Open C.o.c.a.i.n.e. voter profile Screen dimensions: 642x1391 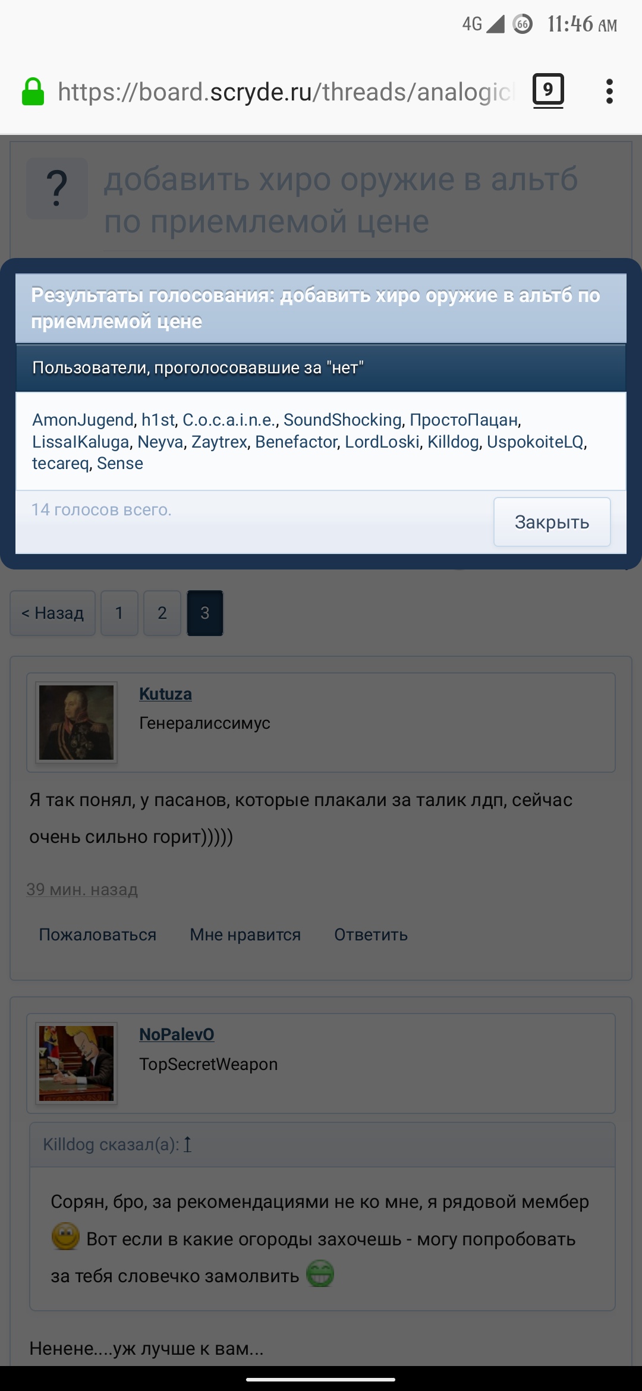pyautogui.click(x=229, y=420)
